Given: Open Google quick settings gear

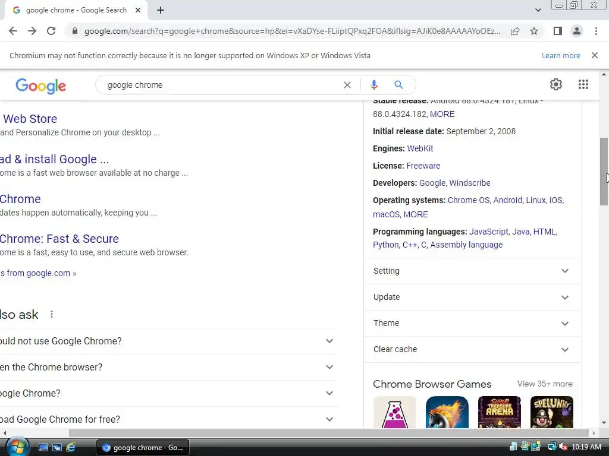Looking at the screenshot, I should coord(556,84).
